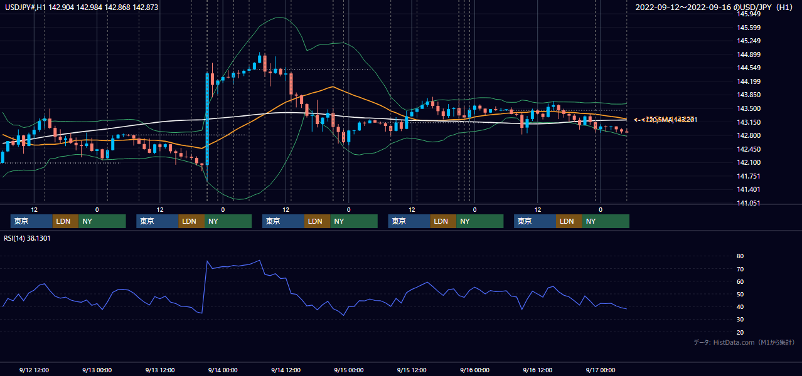Select the LDN session block for 9/13

point(191,221)
